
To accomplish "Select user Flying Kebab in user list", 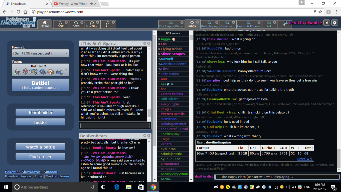I will coord(173,49).
